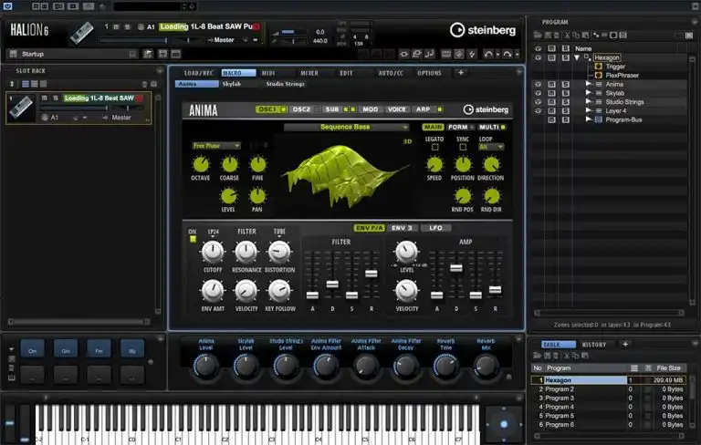Screen dimensions: 701x445
Task: Show the ENV 3 envelope section
Action: pos(402,228)
